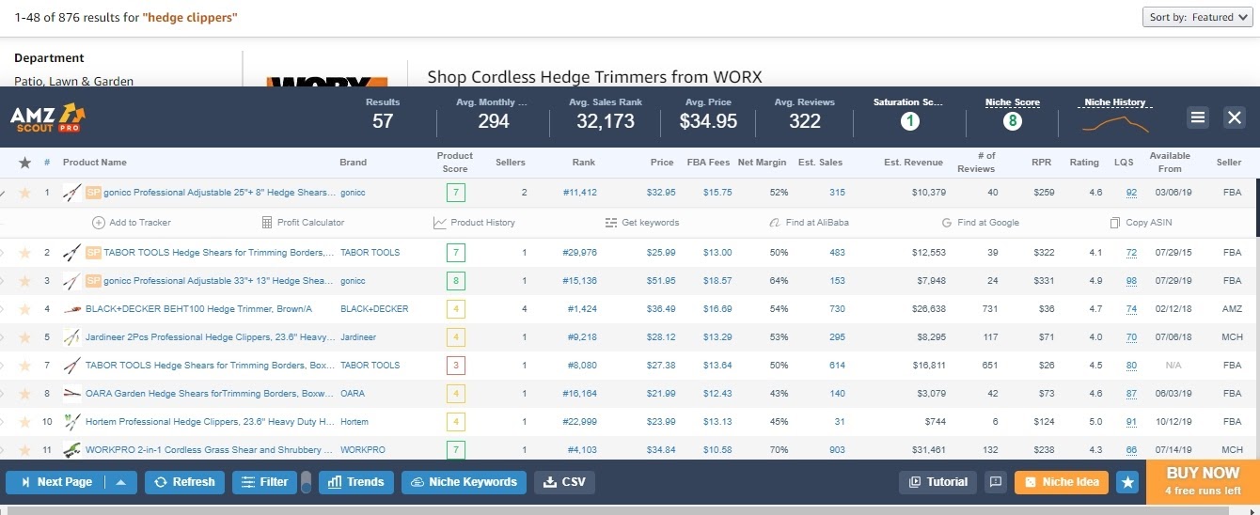Toggle favorite star for BLACK+DECKER BEHT100 row
The width and height of the screenshot is (1260, 515).
click(x=25, y=309)
